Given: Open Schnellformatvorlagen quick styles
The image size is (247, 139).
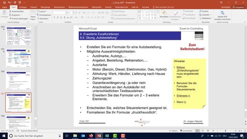Looking at the screenshot, I should [175, 15].
